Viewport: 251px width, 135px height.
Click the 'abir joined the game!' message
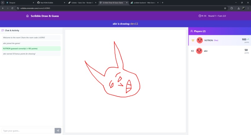point(31,43)
